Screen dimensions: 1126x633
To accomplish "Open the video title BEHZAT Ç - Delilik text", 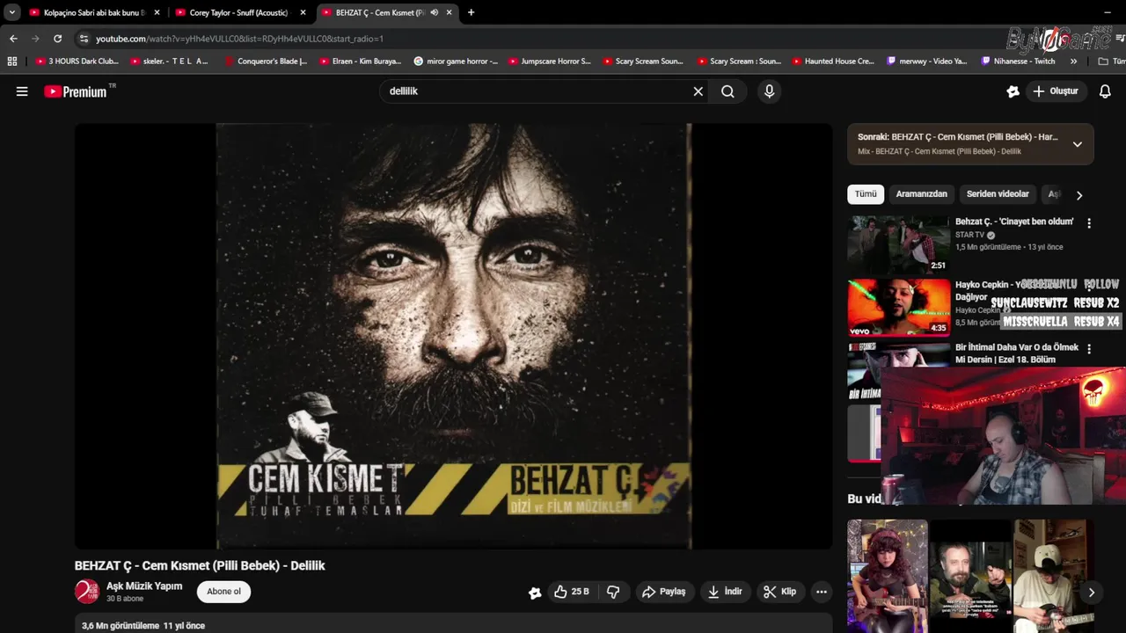I will click(x=200, y=565).
